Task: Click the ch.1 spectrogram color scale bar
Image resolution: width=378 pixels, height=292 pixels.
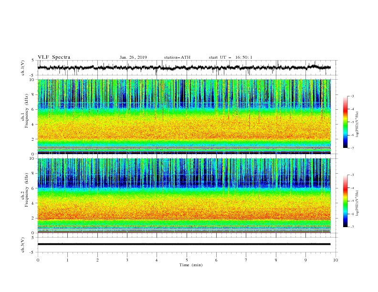Action: coord(345,122)
